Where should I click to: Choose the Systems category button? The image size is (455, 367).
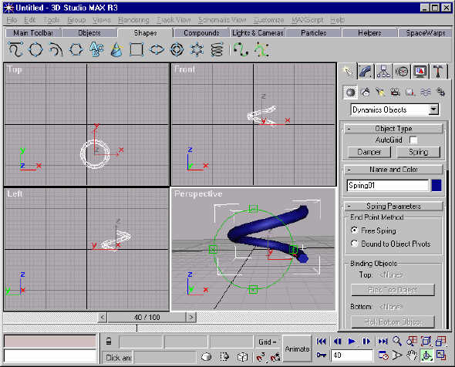point(441,93)
